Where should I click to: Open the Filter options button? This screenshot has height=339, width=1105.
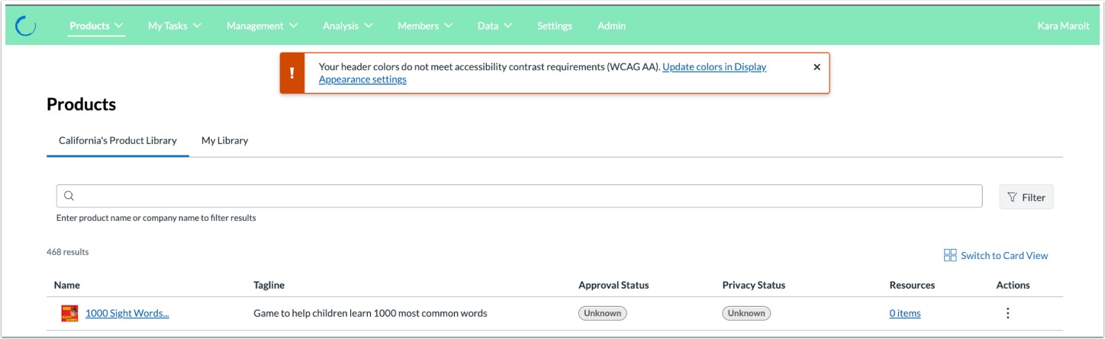point(1026,197)
